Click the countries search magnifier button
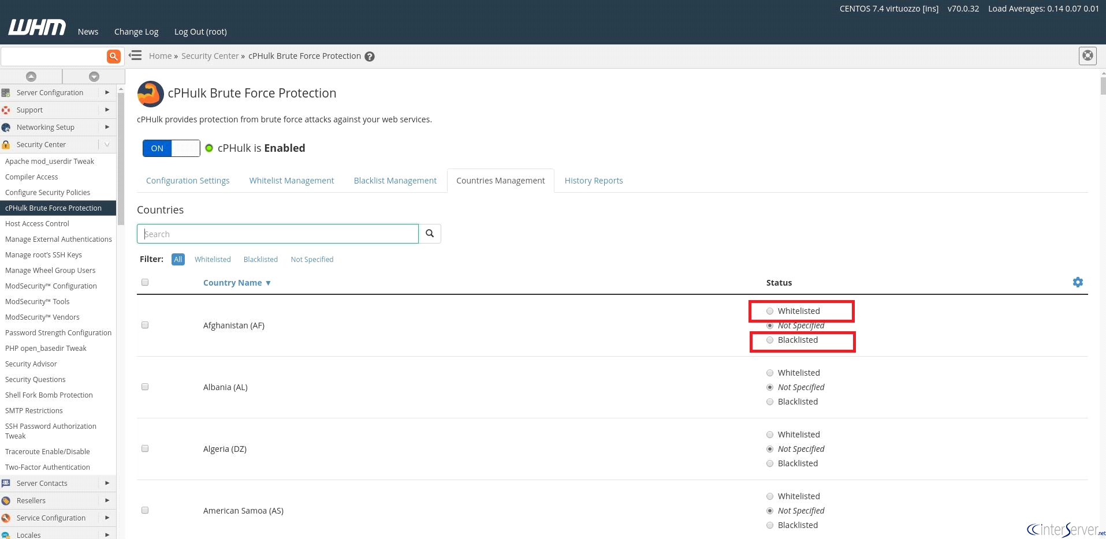This screenshot has width=1106, height=539. click(430, 234)
